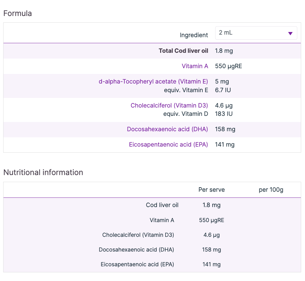Click black Docosahexaenoic acid text in Nutritional table

tap(136, 250)
